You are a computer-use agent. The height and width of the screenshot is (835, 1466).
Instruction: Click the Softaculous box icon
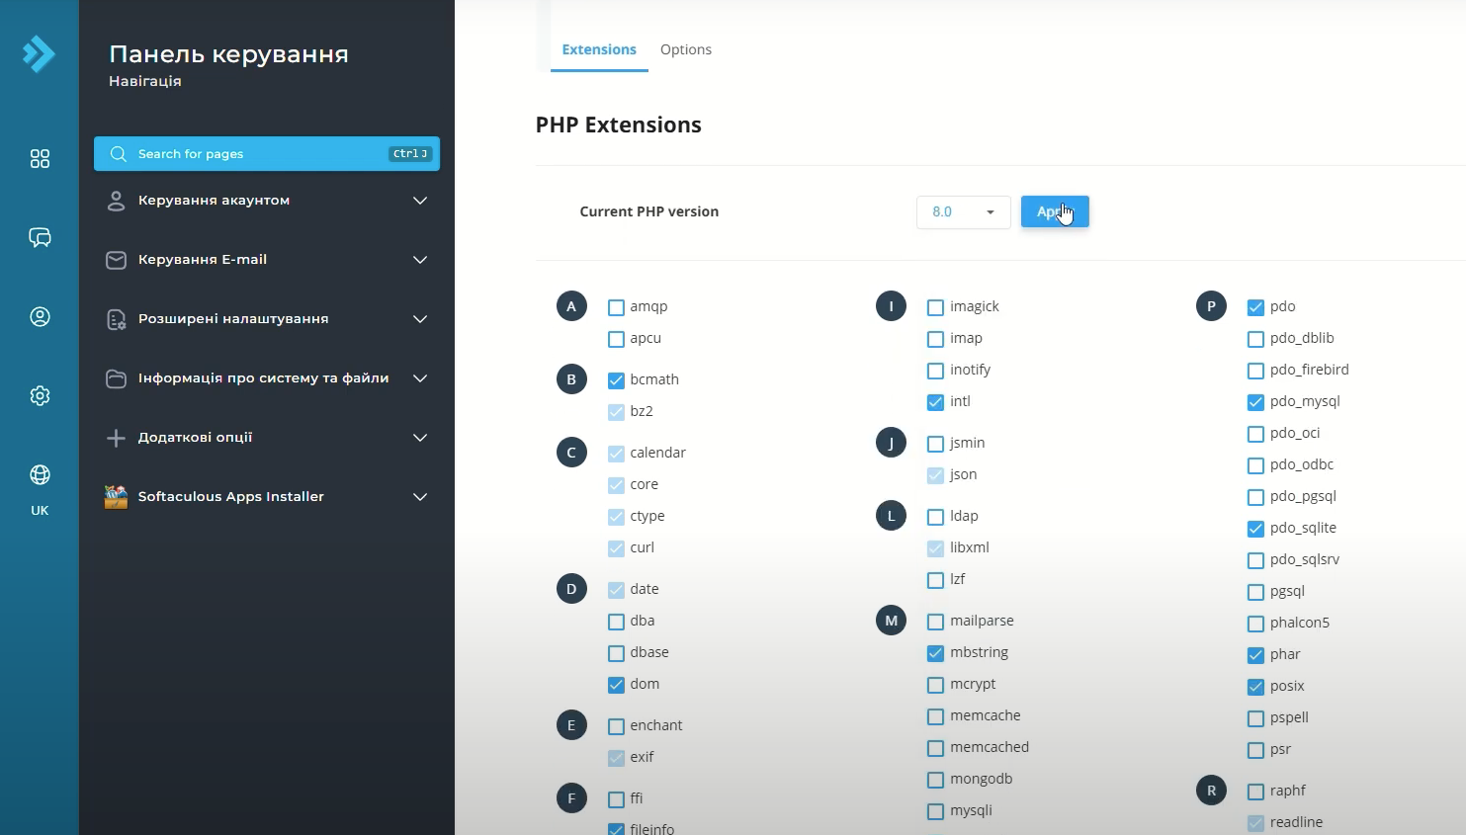tap(116, 497)
